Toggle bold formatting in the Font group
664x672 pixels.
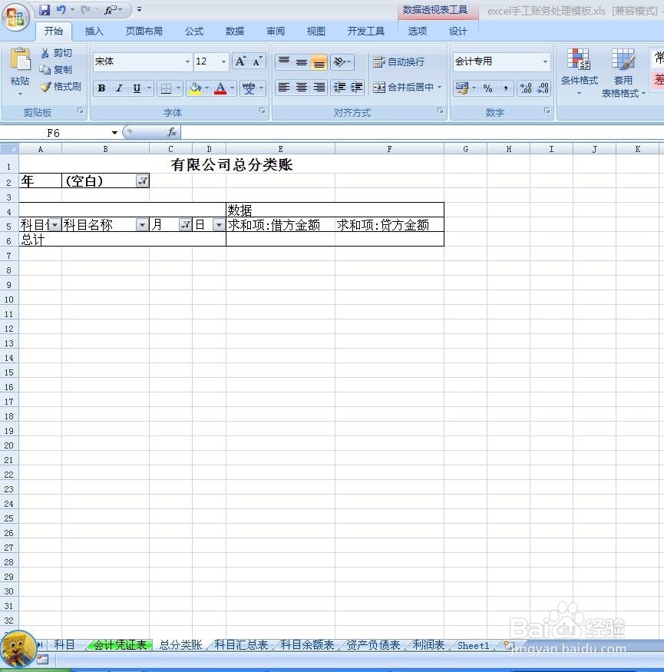point(101,88)
